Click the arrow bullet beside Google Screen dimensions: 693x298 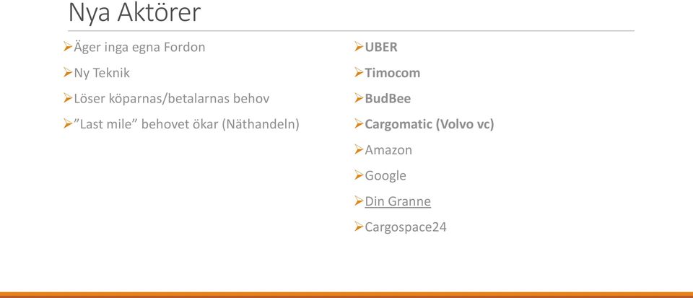pyautogui.click(x=359, y=175)
